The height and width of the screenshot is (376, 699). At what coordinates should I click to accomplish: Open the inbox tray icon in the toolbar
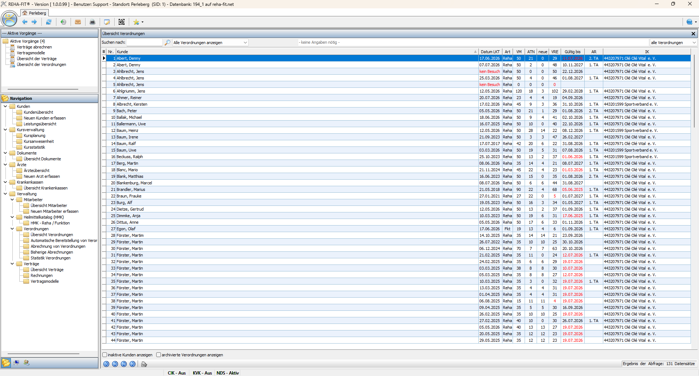tap(78, 22)
